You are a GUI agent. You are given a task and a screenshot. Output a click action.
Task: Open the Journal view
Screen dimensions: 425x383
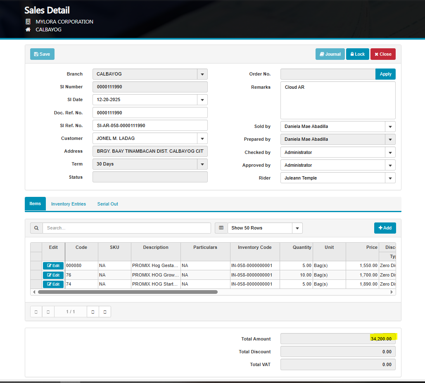tap(330, 54)
